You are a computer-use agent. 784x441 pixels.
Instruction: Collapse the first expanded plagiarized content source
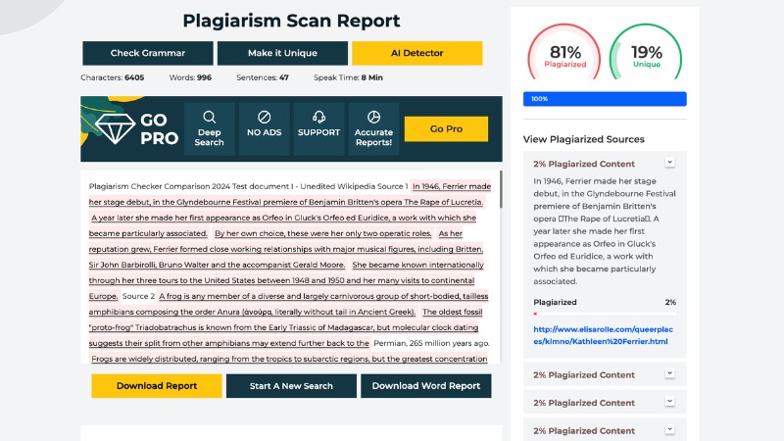pos(670,163)
